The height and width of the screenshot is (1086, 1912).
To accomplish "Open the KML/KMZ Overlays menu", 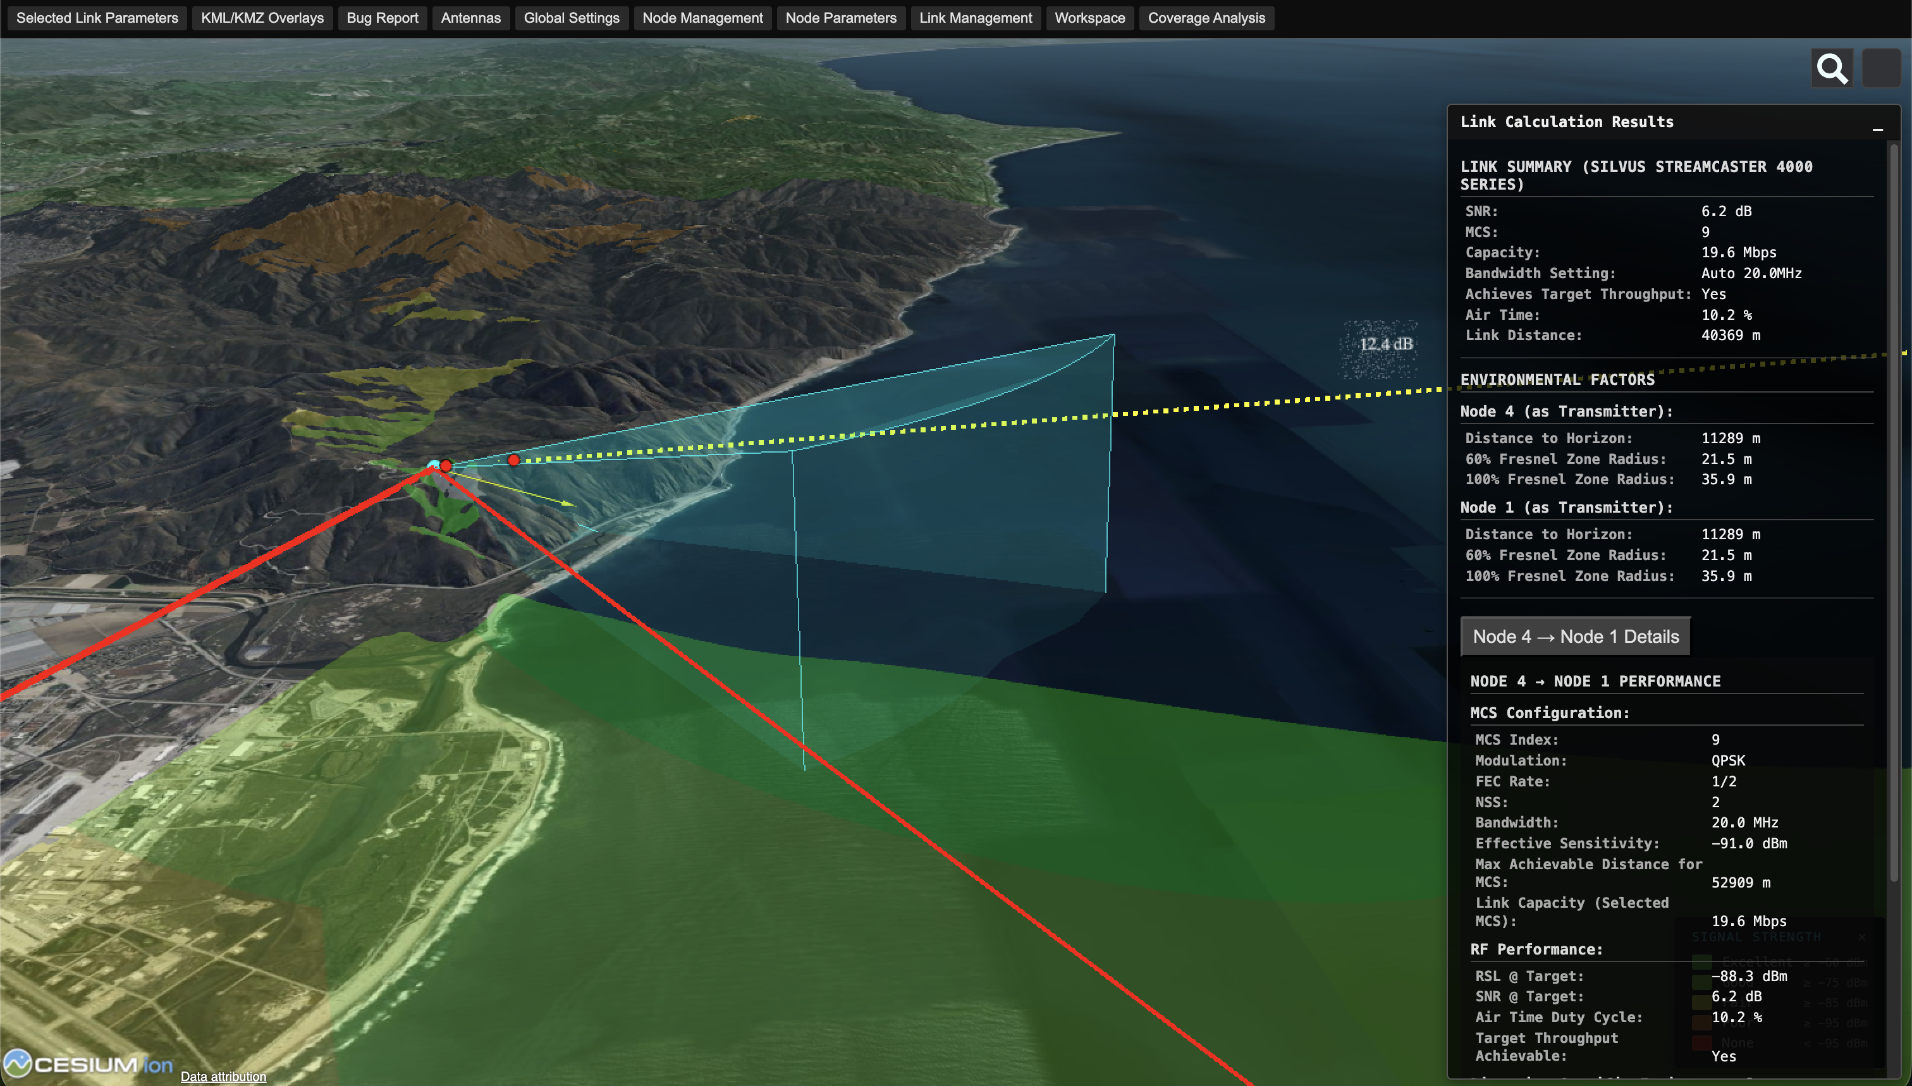I will coord(262,17).
